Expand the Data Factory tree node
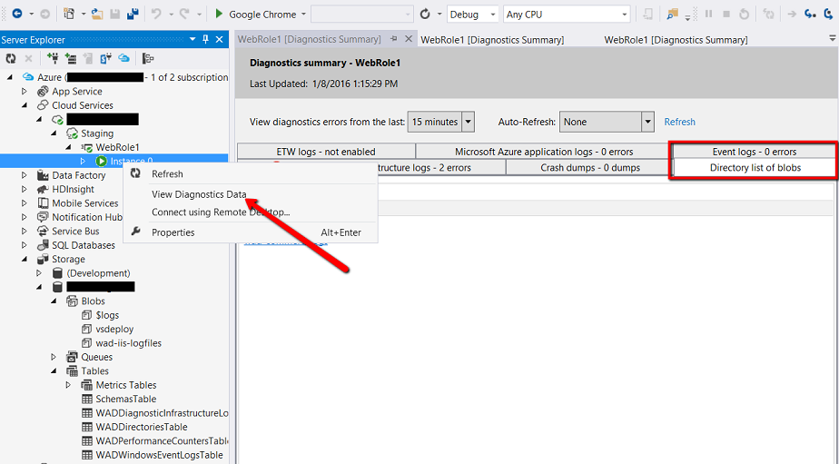839x464 pixels. [25, 175]
